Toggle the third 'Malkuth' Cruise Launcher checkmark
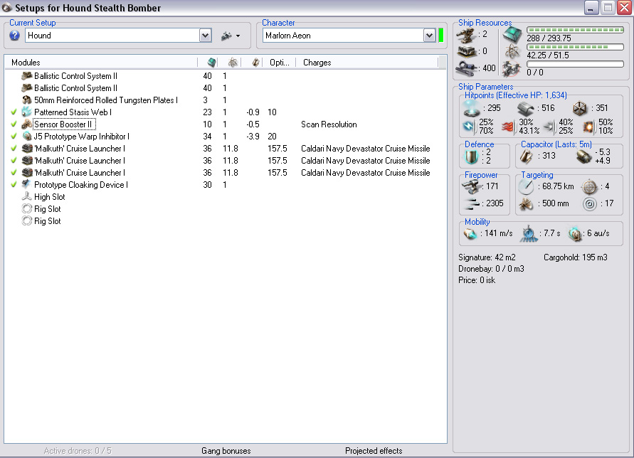Viewport: 634px width, 458px height. click(14, 173)
